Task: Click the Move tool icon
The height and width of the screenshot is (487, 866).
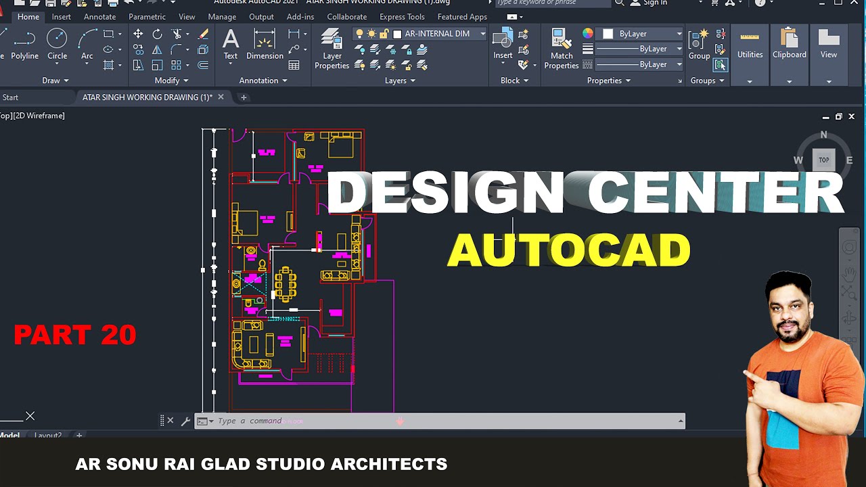Action: [138, 34]
